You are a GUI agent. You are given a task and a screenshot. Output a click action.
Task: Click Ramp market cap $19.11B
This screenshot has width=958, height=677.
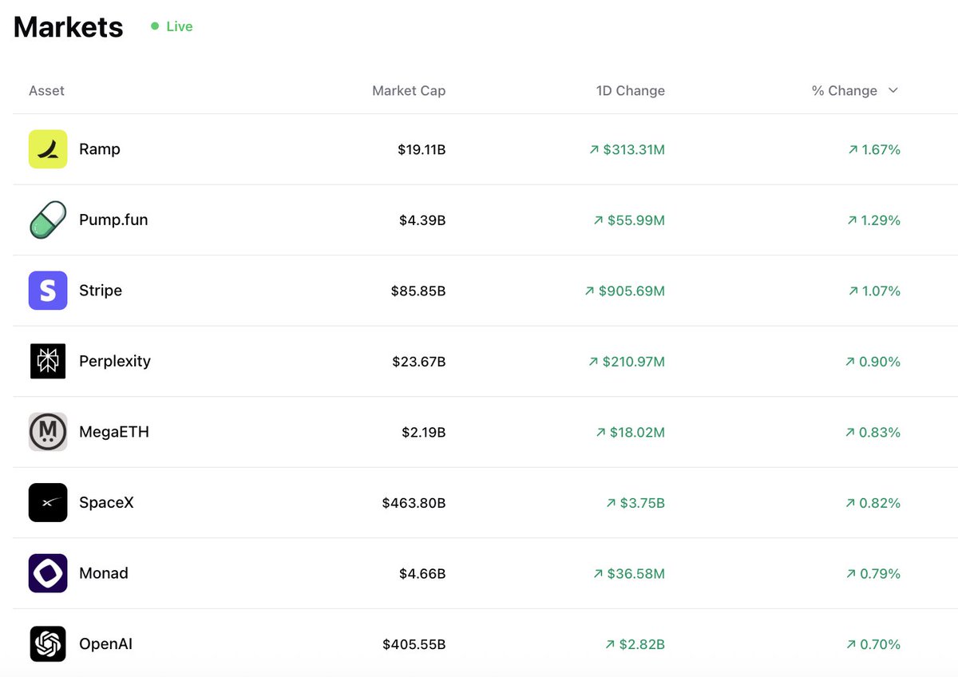pos(422,149)
